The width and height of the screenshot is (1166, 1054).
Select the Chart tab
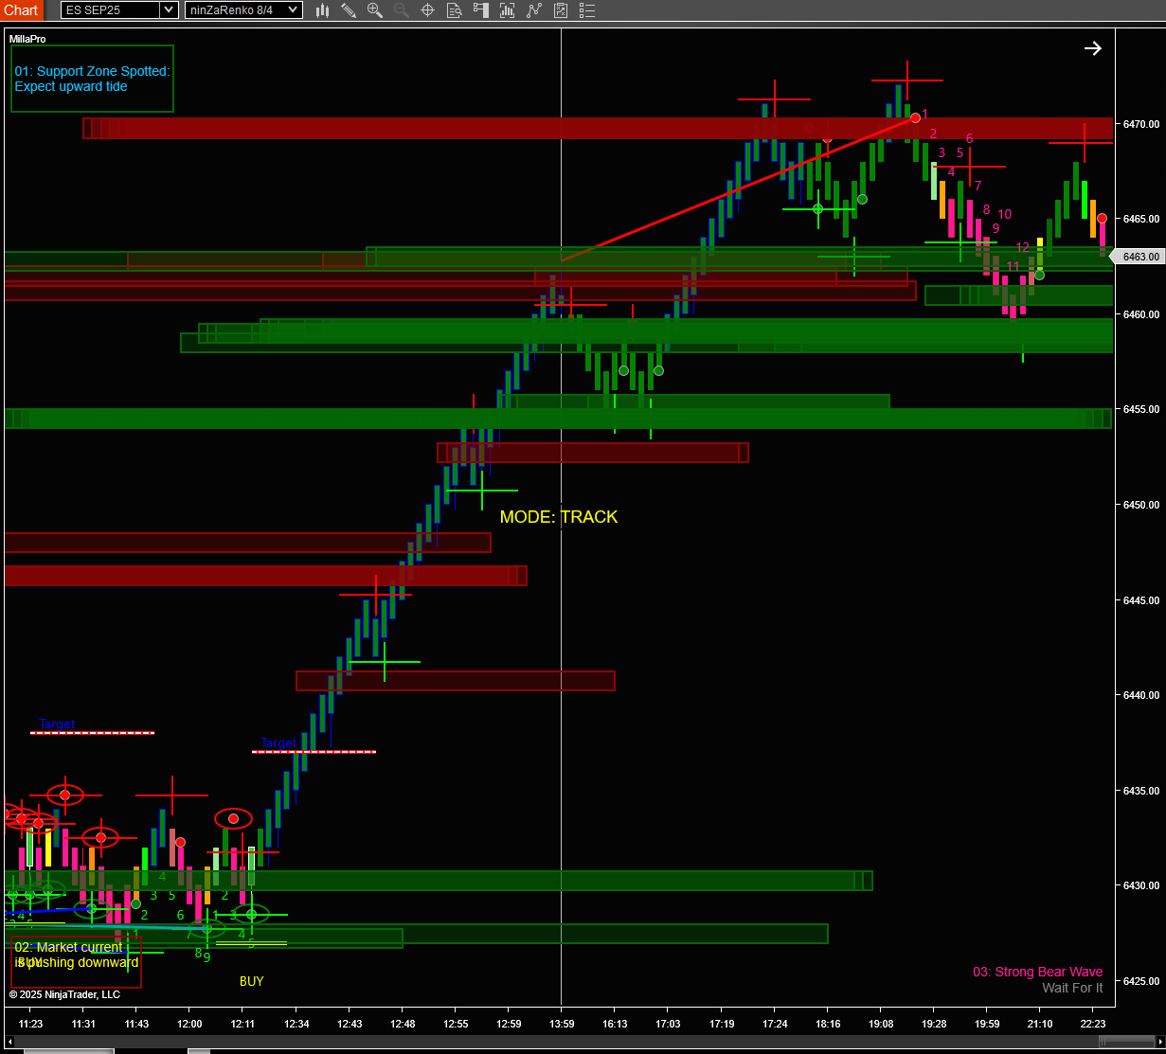(x=21, y=10)
